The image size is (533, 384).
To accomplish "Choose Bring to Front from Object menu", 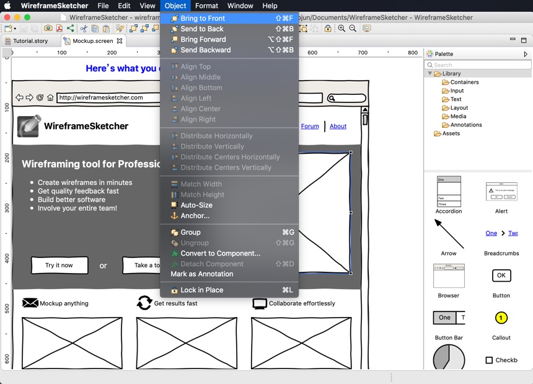I will pyautogui.click(x=229, y=19).
